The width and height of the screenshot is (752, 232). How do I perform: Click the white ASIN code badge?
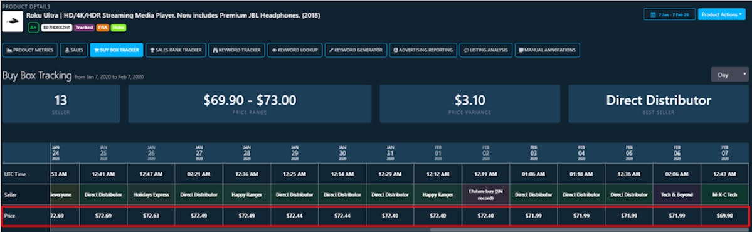pos(56,28)
